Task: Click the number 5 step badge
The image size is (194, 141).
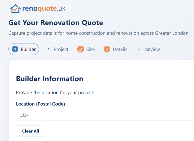Action: (139, 49)
